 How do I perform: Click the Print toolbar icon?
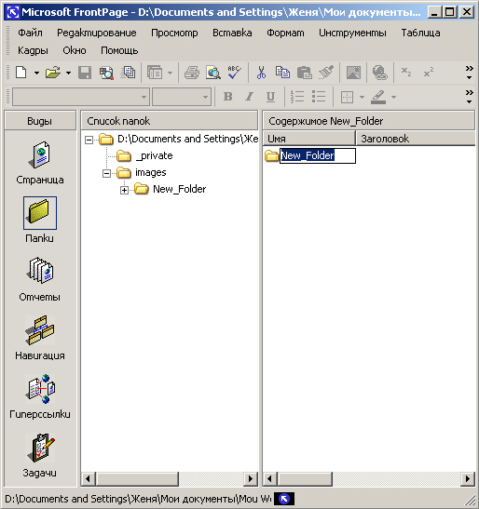click(192, 73)
